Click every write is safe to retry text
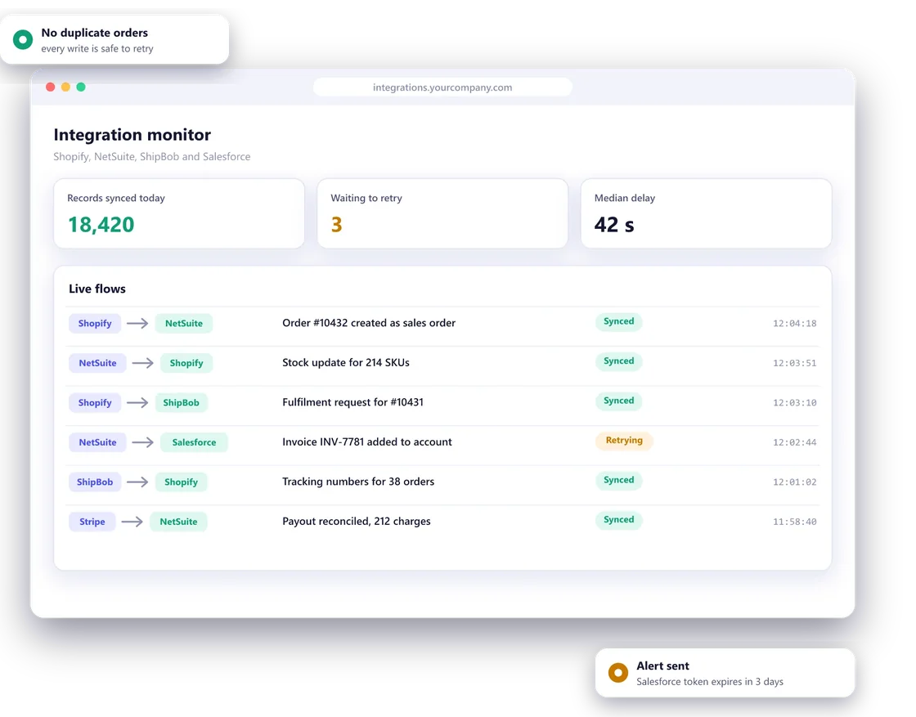Screen dimensions: 916x717 [x=97, y=49]
